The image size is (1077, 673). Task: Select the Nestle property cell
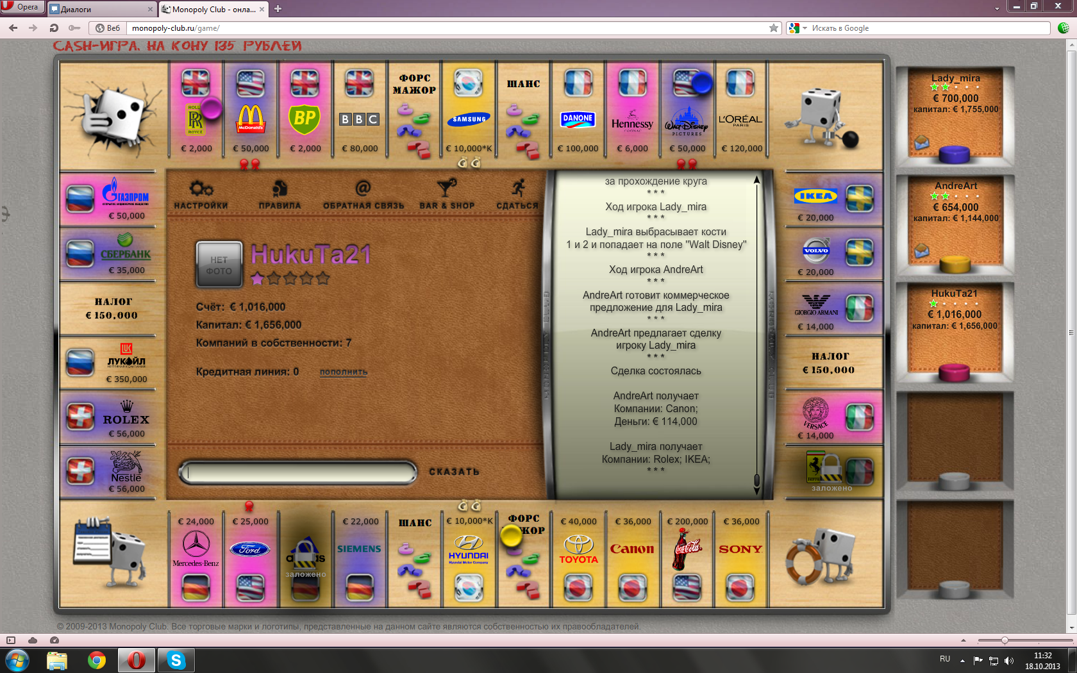point(108,472)
